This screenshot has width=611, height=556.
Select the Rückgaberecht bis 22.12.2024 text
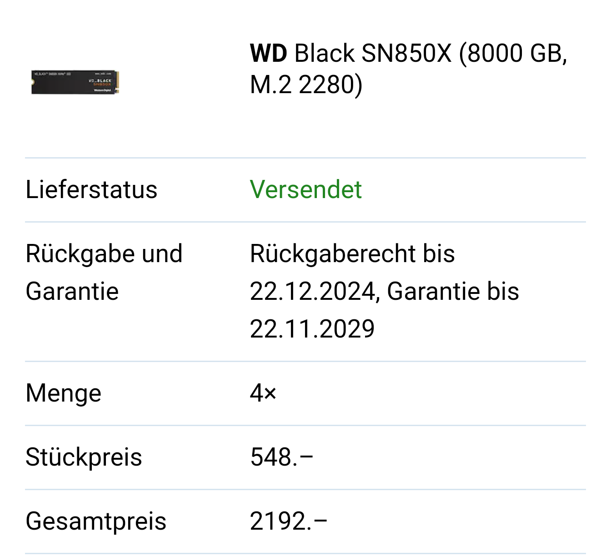[352, 272]
